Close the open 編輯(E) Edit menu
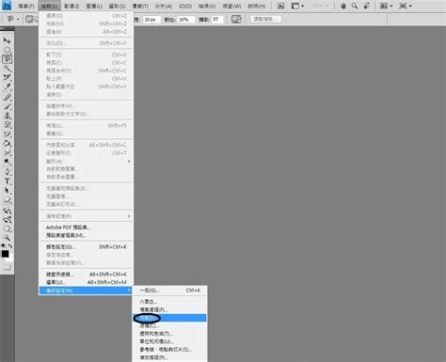The width and height of the screenshot is (446, 362). [x=49, y=6]
